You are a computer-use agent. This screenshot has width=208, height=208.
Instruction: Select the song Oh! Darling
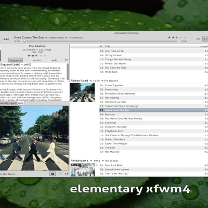coord(153,98)
